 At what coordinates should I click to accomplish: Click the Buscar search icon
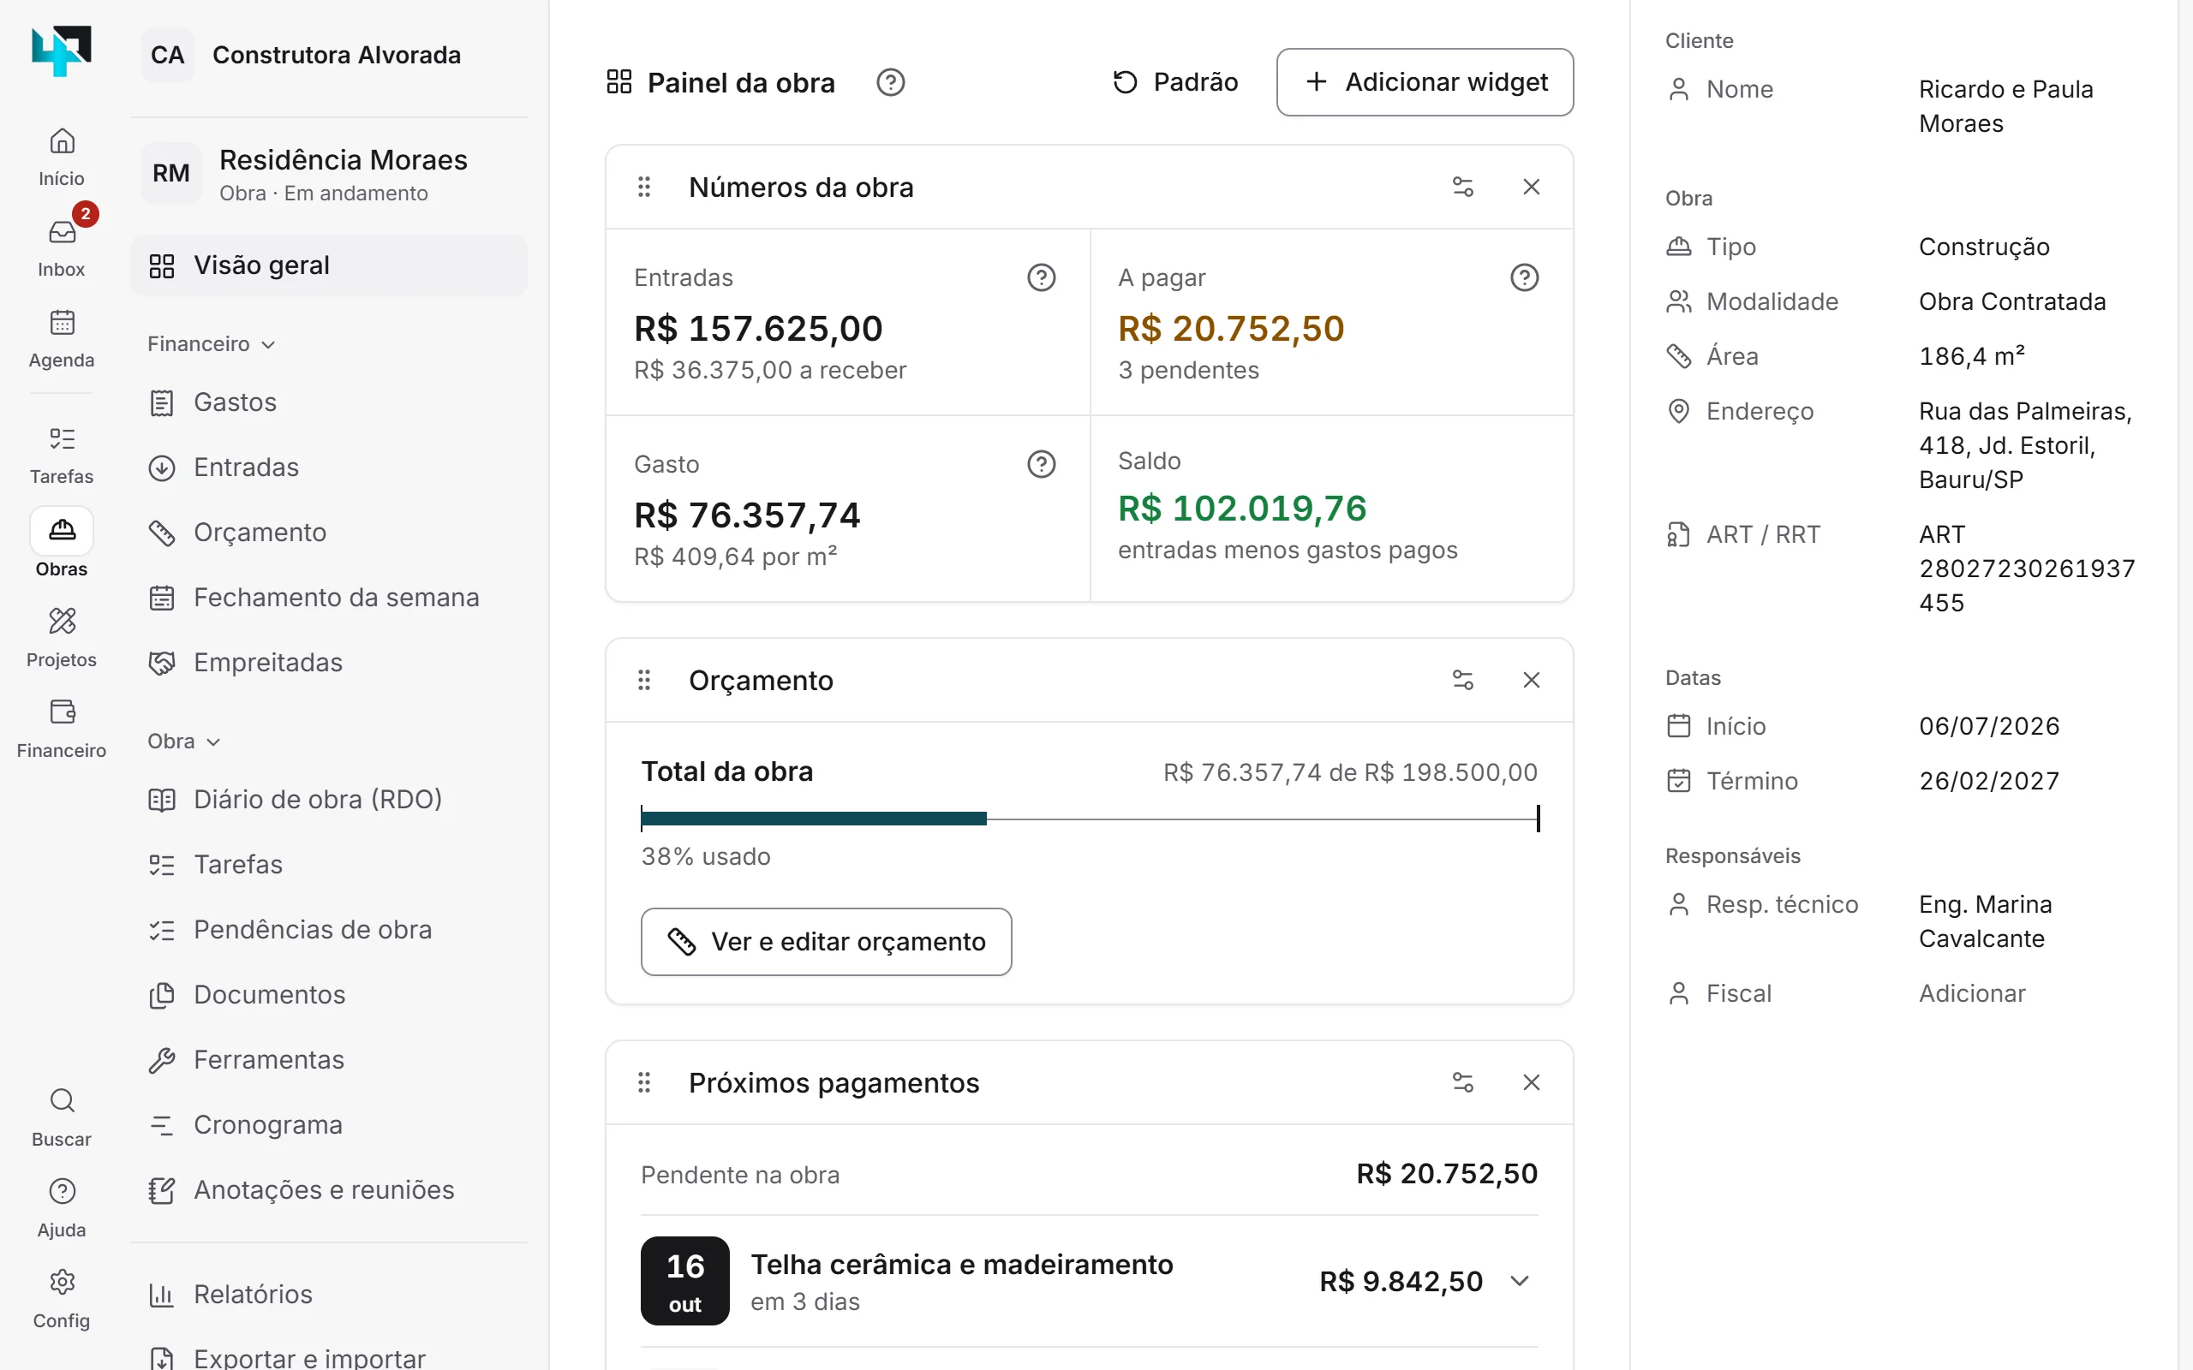(62, 1116)
